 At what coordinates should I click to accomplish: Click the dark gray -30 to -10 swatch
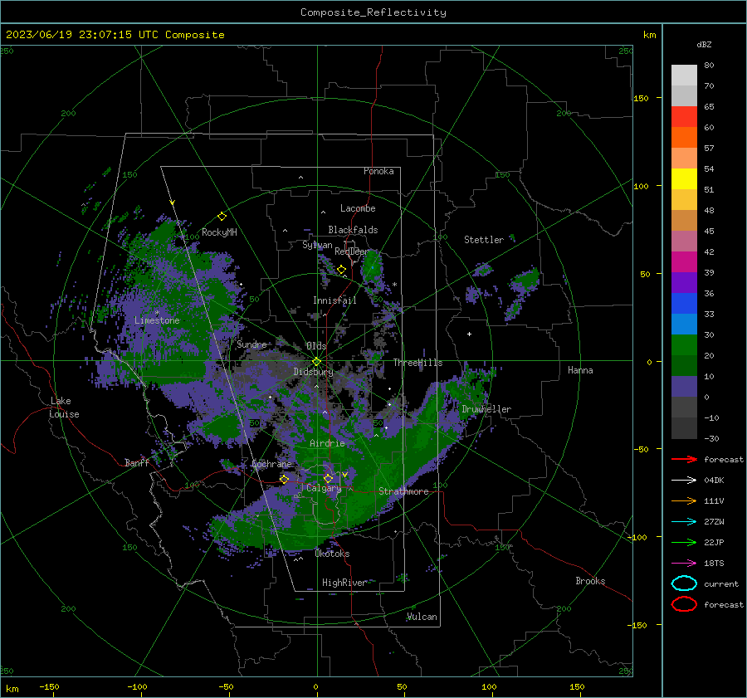coord(684,428)
